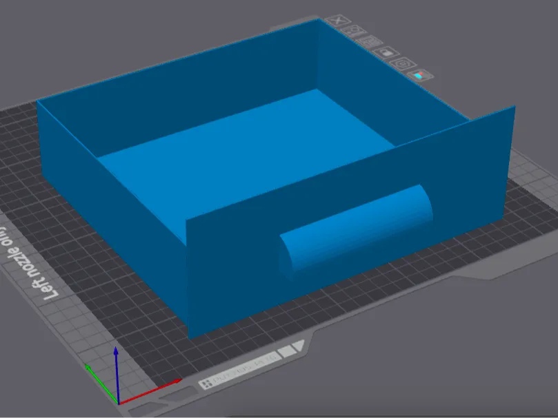The width and height of the screenshot is (558, 418).
Task: Open plate settings hexagon icon
Action: tap(403, 64)
